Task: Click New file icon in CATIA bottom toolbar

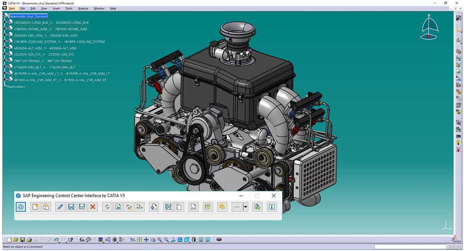Action: pyautogui.click(x=9, y=240)
